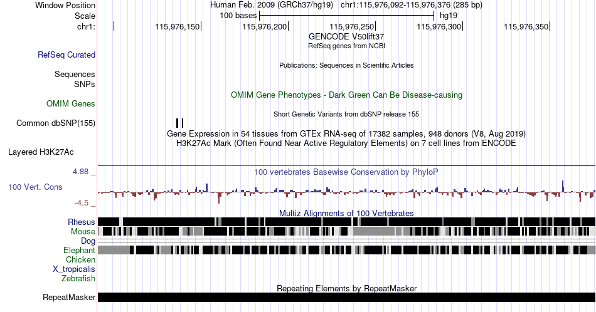Click the 4.88 conservation axis value

click(80, 172)
